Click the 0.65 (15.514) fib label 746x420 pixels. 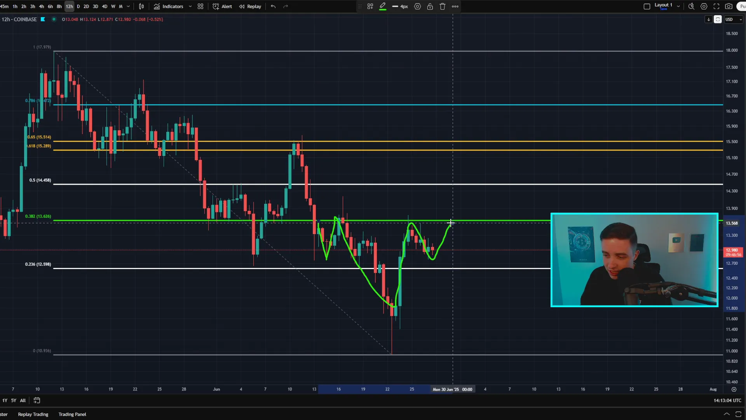coord(39,137)
